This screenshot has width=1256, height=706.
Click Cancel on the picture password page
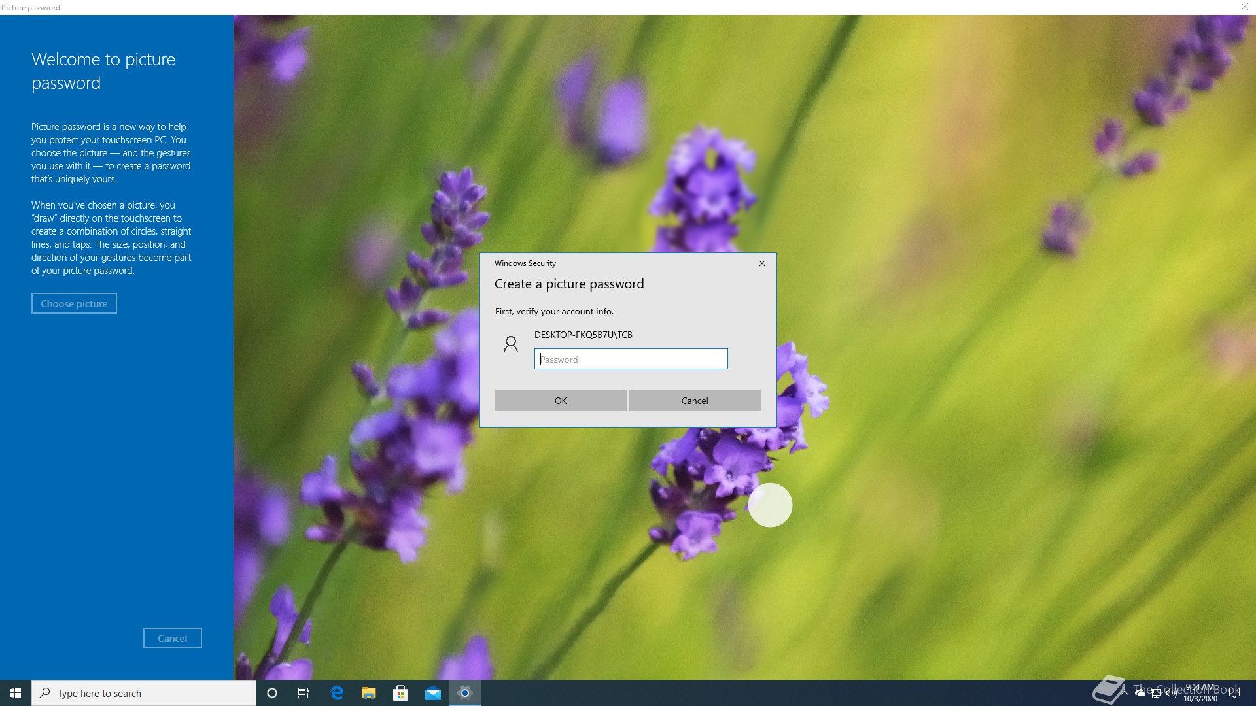click(173, 637)
